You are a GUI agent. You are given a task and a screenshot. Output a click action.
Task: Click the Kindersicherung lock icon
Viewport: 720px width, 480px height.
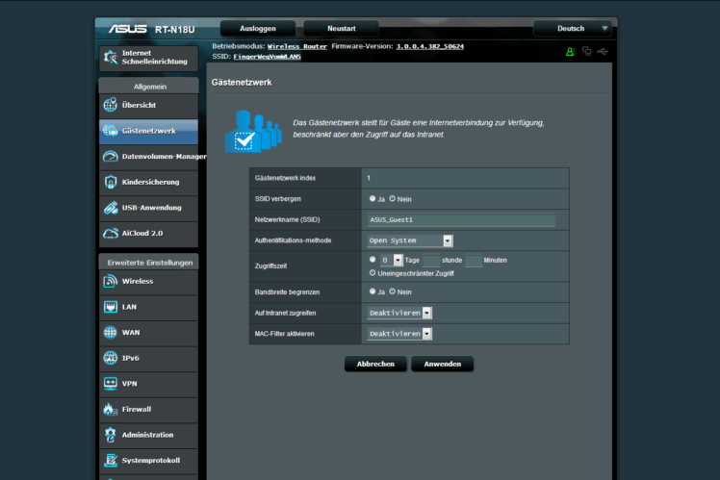110,182
